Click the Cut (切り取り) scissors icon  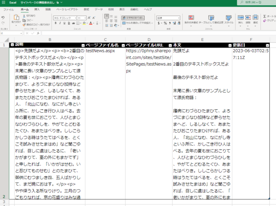click(24, 16)
